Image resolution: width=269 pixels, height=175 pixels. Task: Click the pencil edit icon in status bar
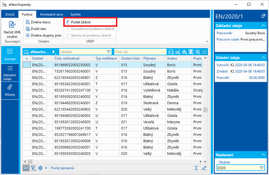(204, 168)
